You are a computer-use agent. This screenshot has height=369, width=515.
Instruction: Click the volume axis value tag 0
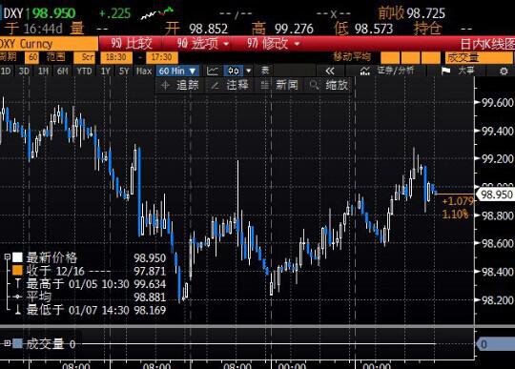click(x=495, y=344)
